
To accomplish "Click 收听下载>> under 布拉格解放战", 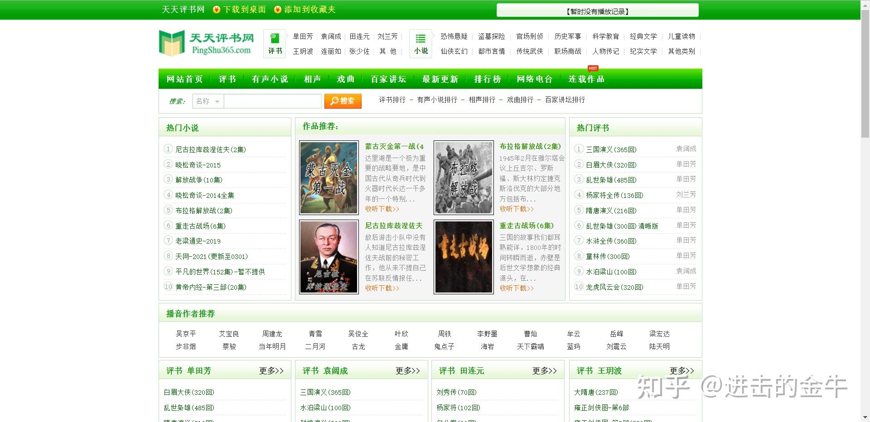I will coord(517,209).
